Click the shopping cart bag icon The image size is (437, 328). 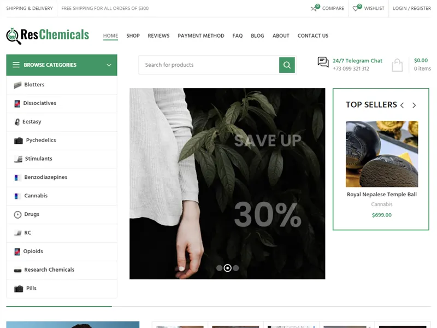click(x=397, y=64)
